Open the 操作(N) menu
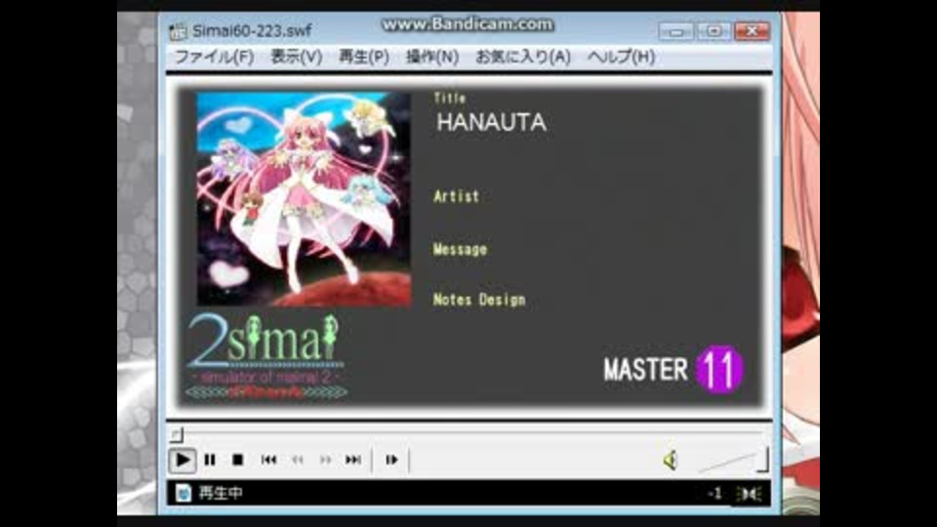The height and width of the screenshot is (527, 937). pos(432,57)
